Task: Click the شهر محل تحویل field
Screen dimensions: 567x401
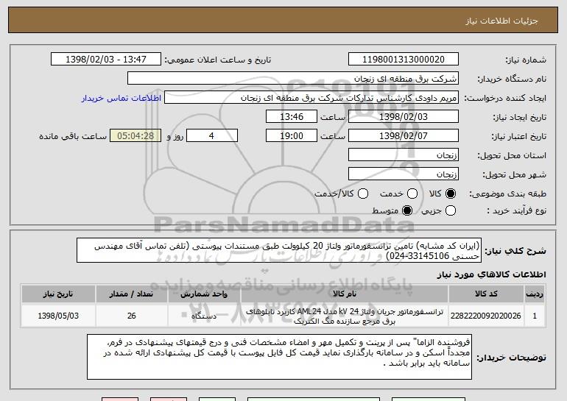Action: [404, 174]
